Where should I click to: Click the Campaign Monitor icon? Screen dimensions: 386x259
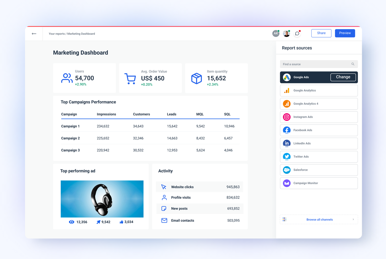pos(286,183)
